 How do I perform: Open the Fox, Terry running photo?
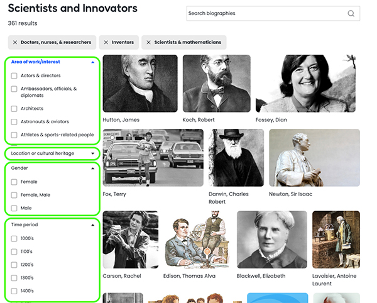tap(153, 158)
